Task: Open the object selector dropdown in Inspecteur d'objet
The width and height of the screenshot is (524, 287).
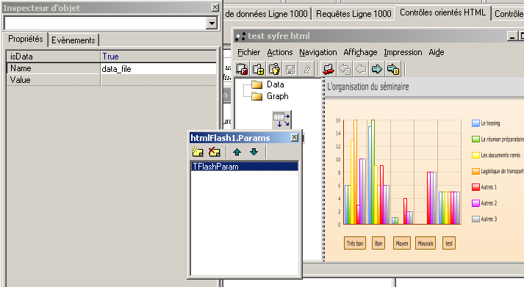Action: pos(212,23)
